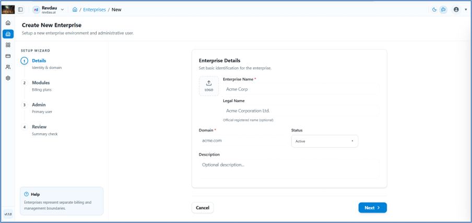The height and width of the screenshot is (223, 472).
Task: Click the home breadcrumb icon
Action: [75, 9]
